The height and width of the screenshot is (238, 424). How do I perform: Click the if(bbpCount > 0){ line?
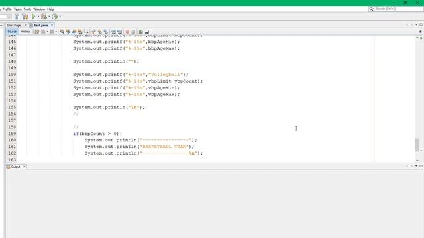97,134
